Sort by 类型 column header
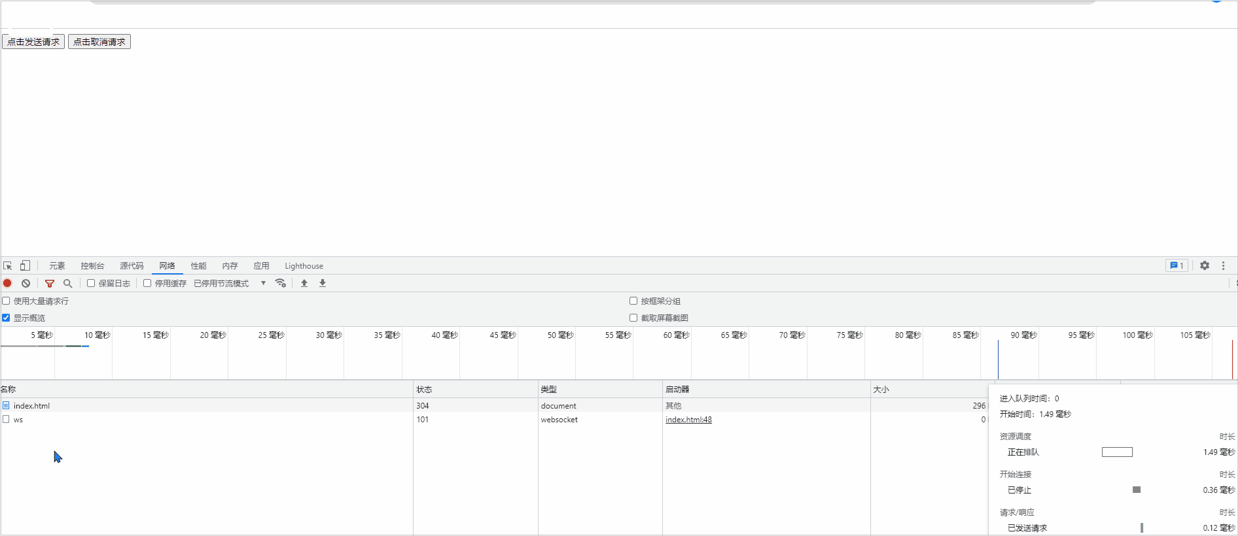This screenshot has width=1238, height=536. click(x=600, y=389)
